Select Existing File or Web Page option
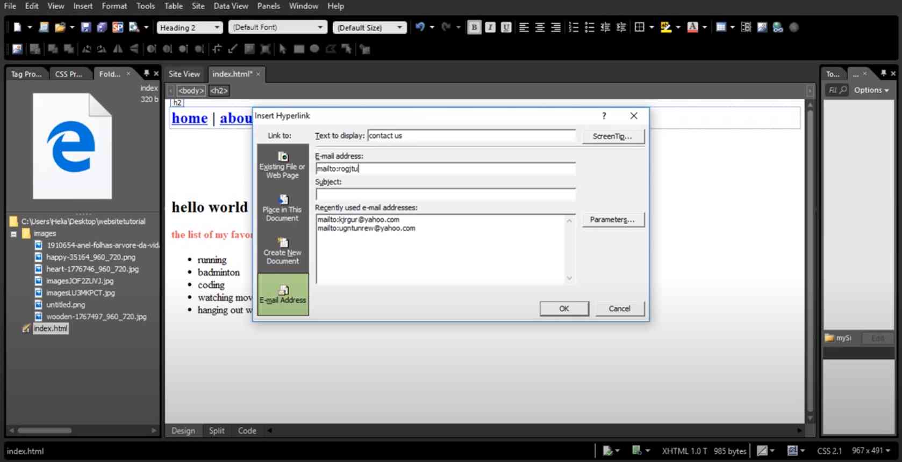The image size is (902, 462). pos(283,165)
